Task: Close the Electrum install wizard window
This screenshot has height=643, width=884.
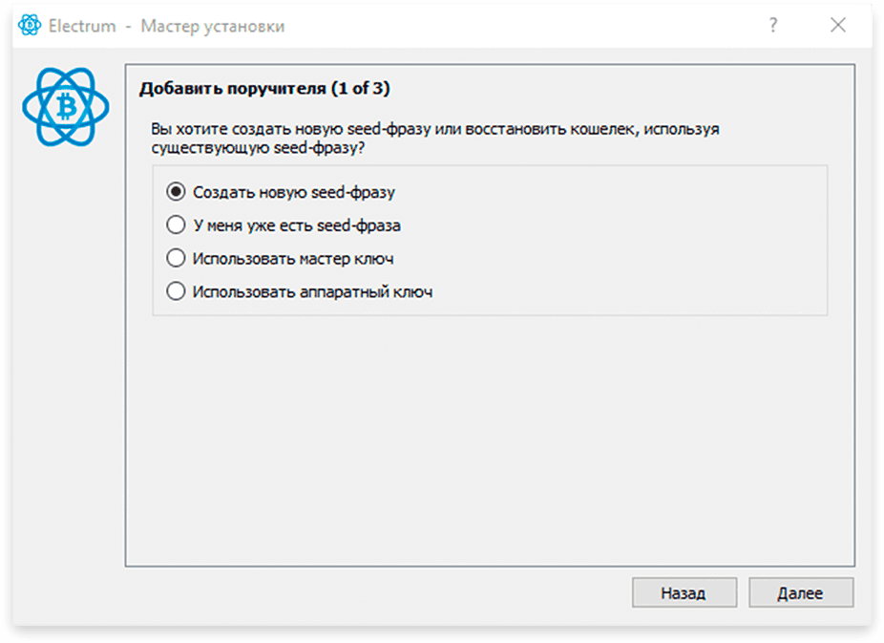Action: pos(838,25)
